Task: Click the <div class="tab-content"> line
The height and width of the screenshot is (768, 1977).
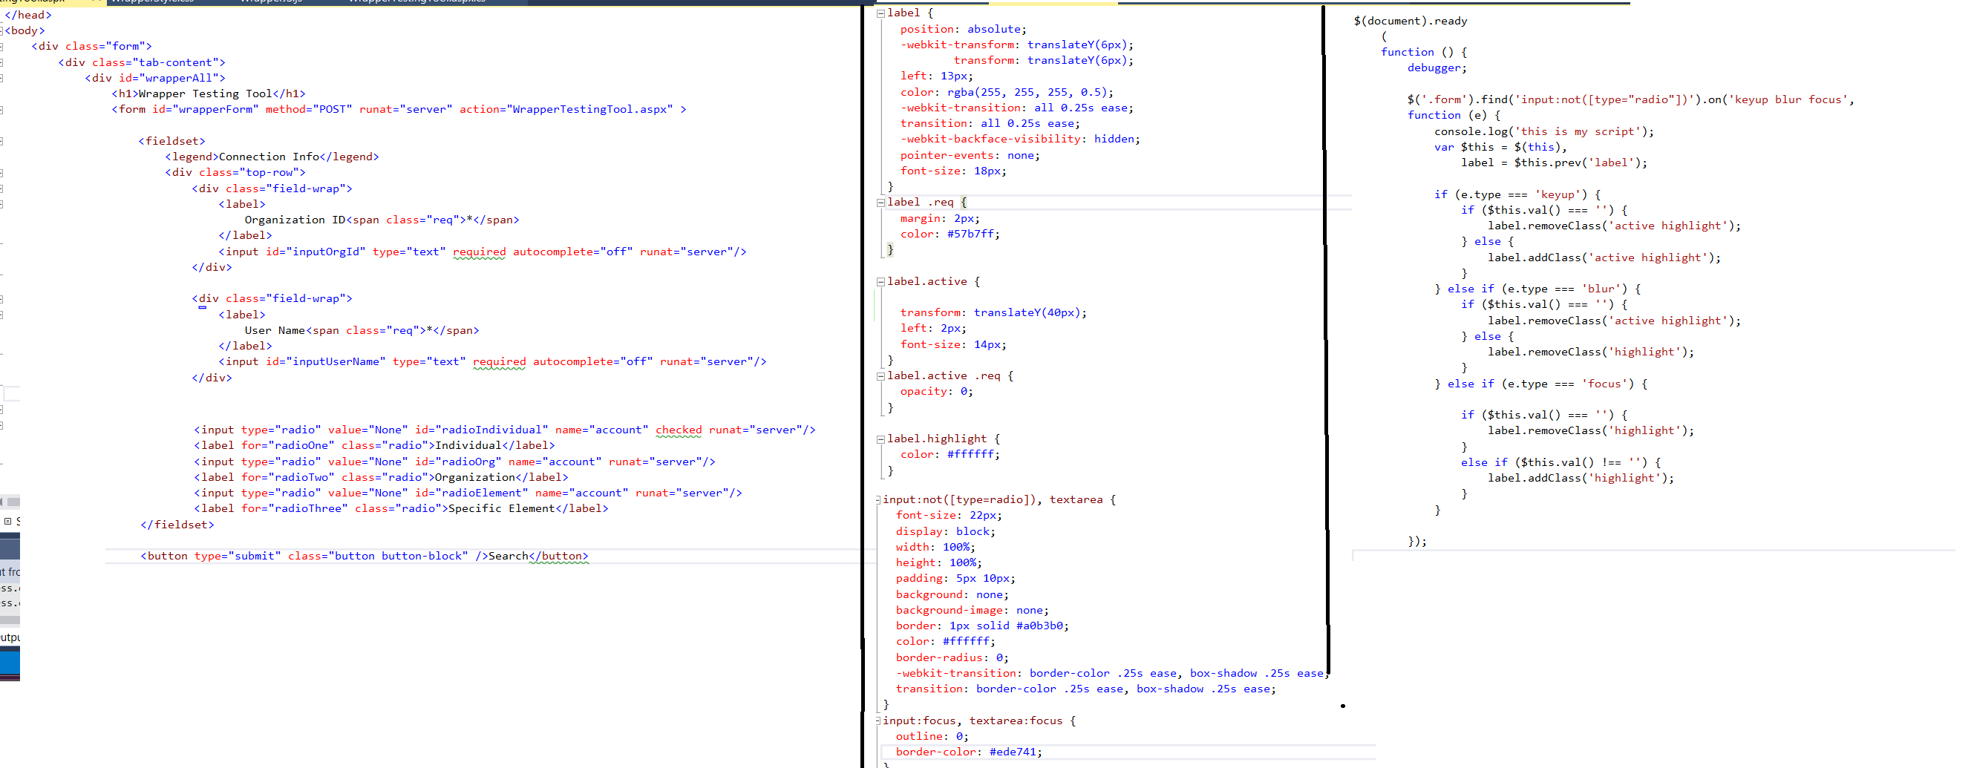Action: [141, 62]
